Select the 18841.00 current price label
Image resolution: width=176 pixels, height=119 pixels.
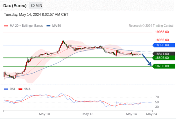(164, 54)
